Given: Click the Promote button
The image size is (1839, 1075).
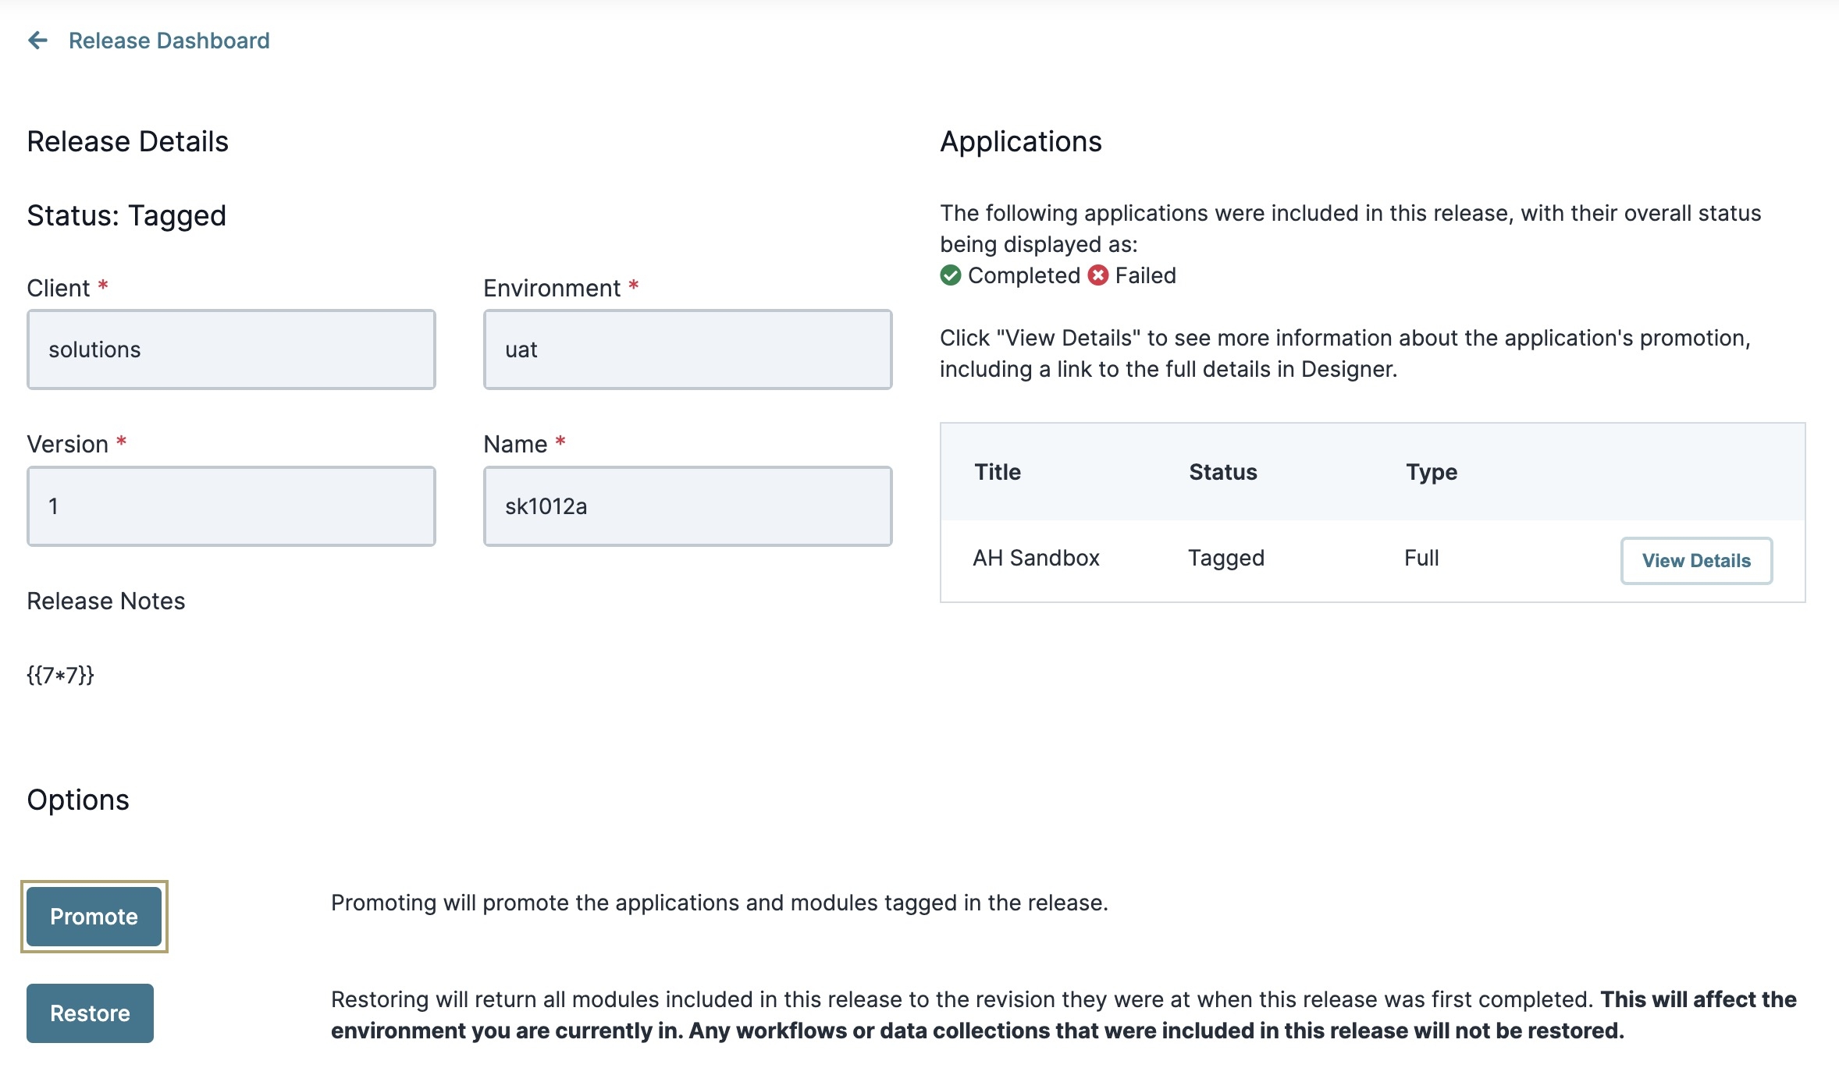Looking at the screenshot, I should [x=94, y=917].
